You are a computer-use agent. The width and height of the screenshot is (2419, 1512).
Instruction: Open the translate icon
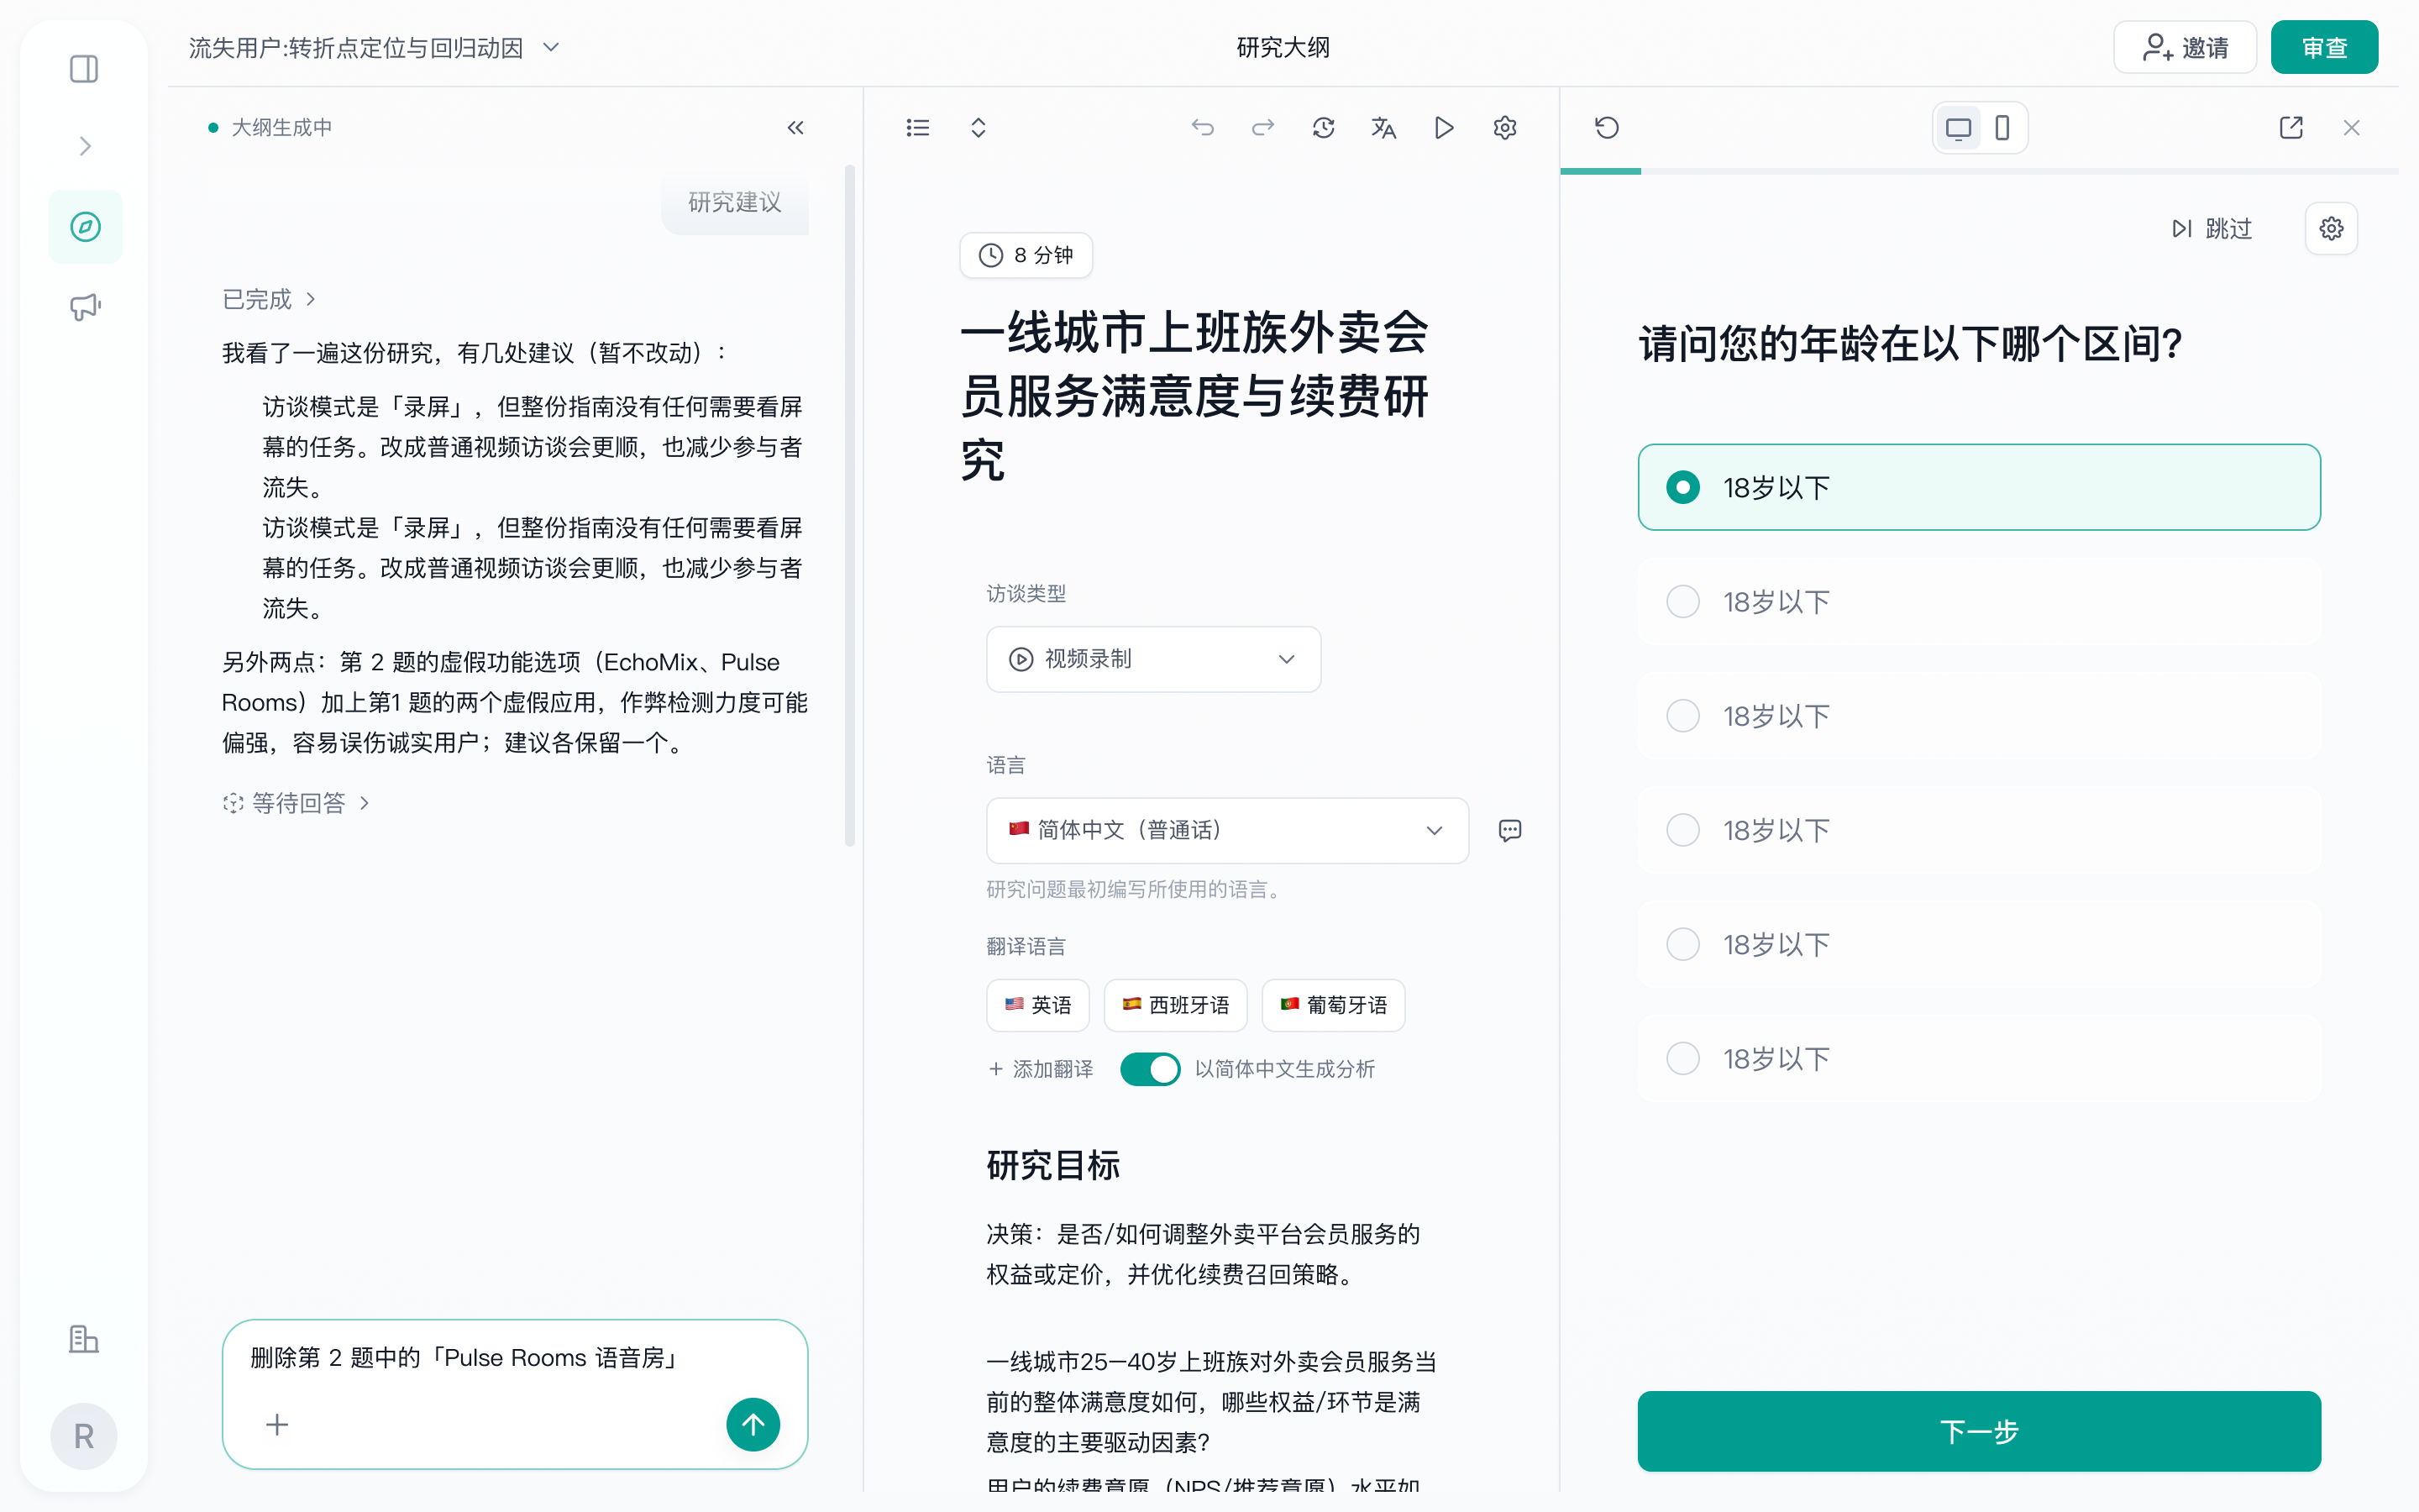tap(1383, 127)
